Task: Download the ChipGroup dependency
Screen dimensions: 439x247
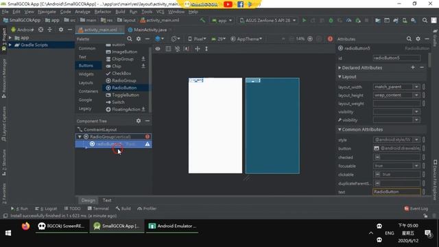Action: 143,59
